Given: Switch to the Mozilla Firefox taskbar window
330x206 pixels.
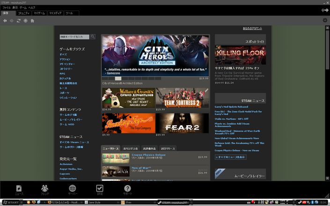Looking at the screenshot, I should (x=65, y=202).
